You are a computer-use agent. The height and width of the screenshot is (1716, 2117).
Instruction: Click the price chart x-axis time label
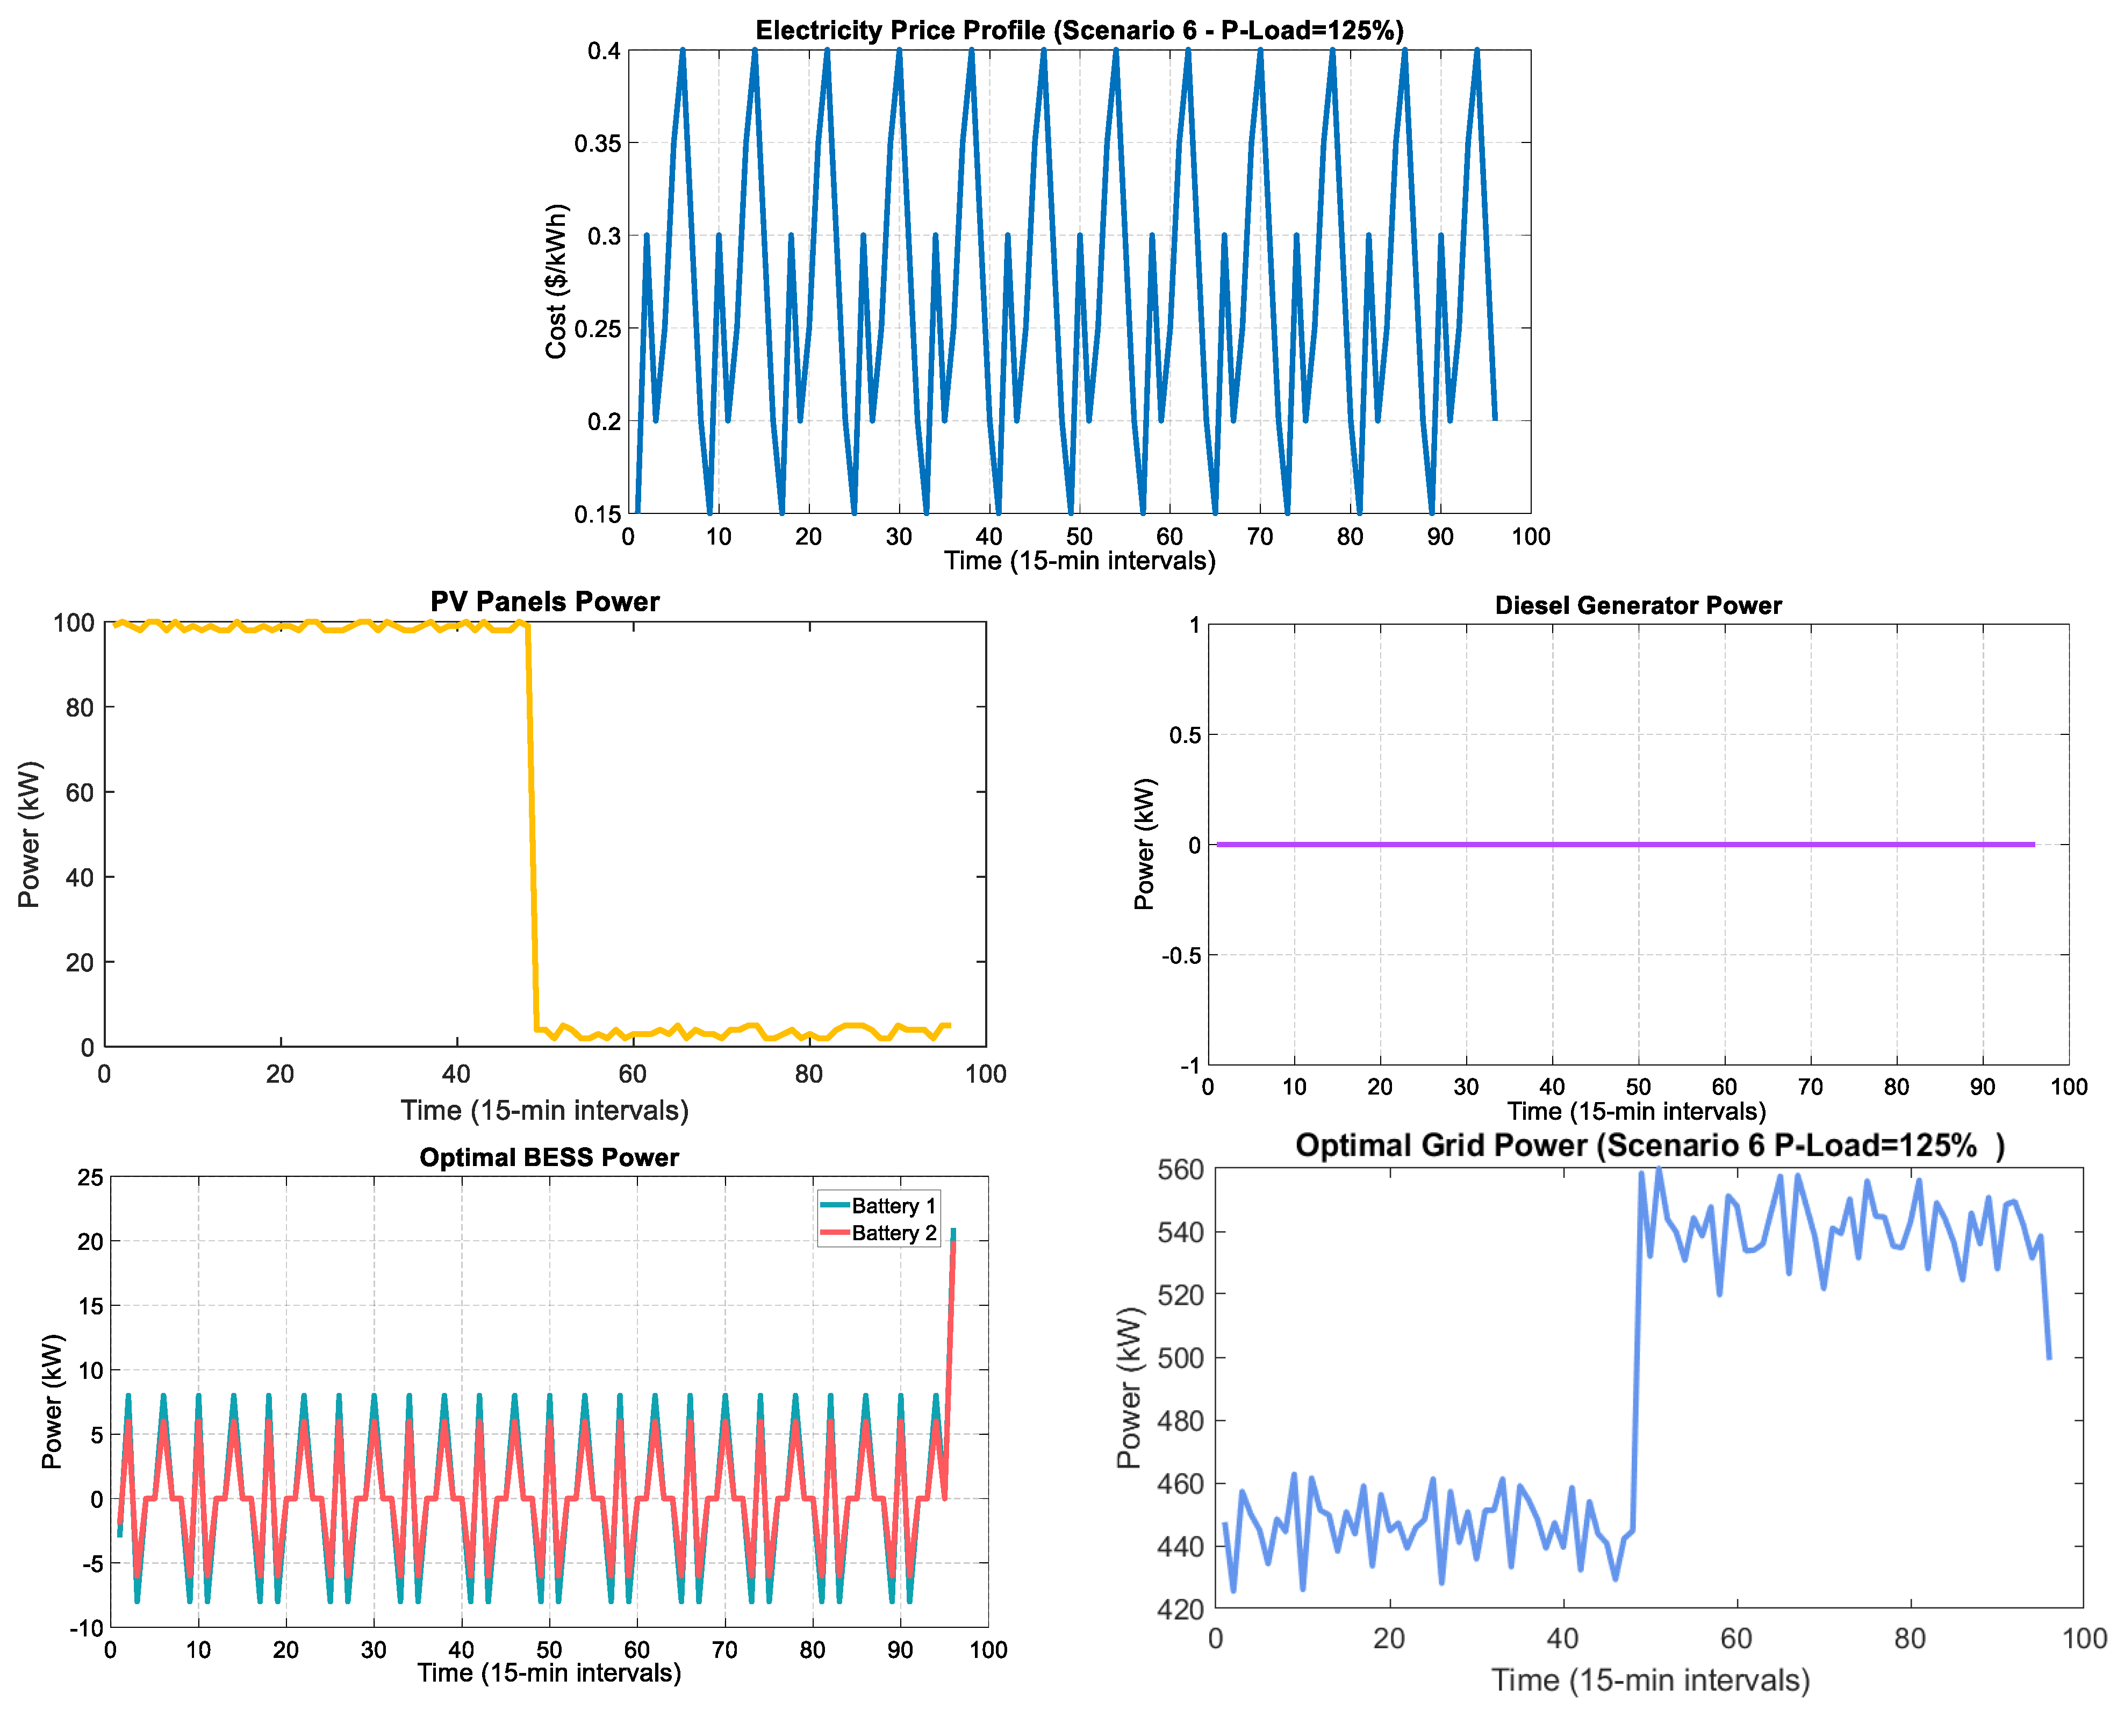click(1079, 561)
